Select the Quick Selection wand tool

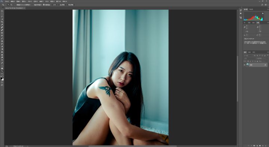point(2,19)
